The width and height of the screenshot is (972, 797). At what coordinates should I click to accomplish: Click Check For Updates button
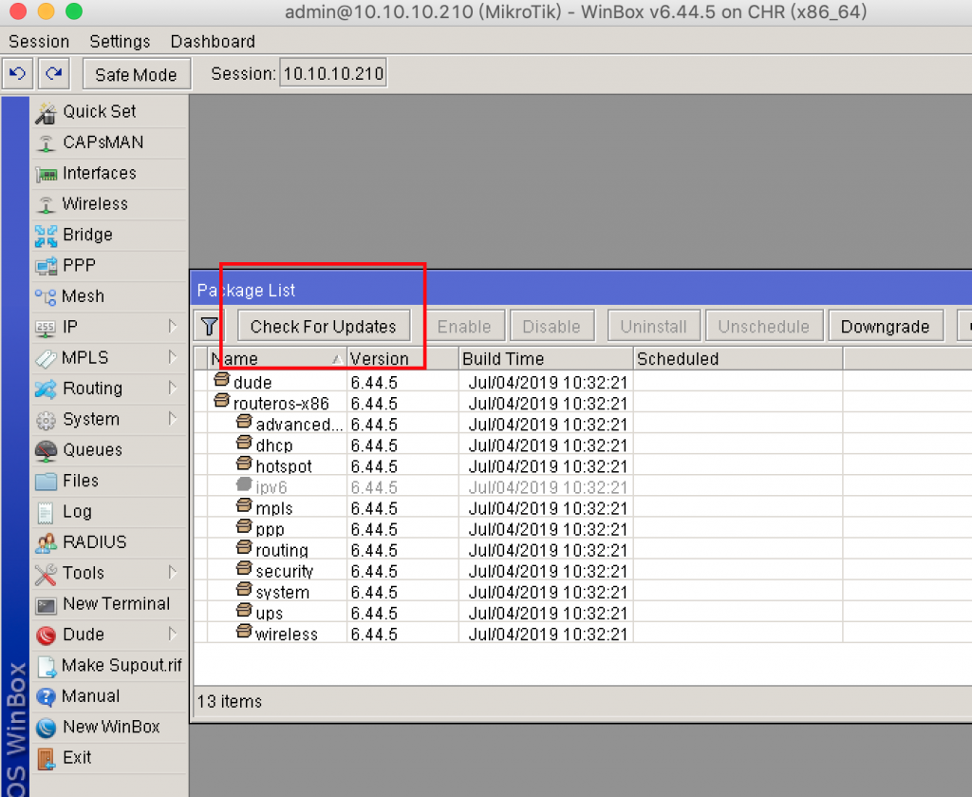click(324, 326)
